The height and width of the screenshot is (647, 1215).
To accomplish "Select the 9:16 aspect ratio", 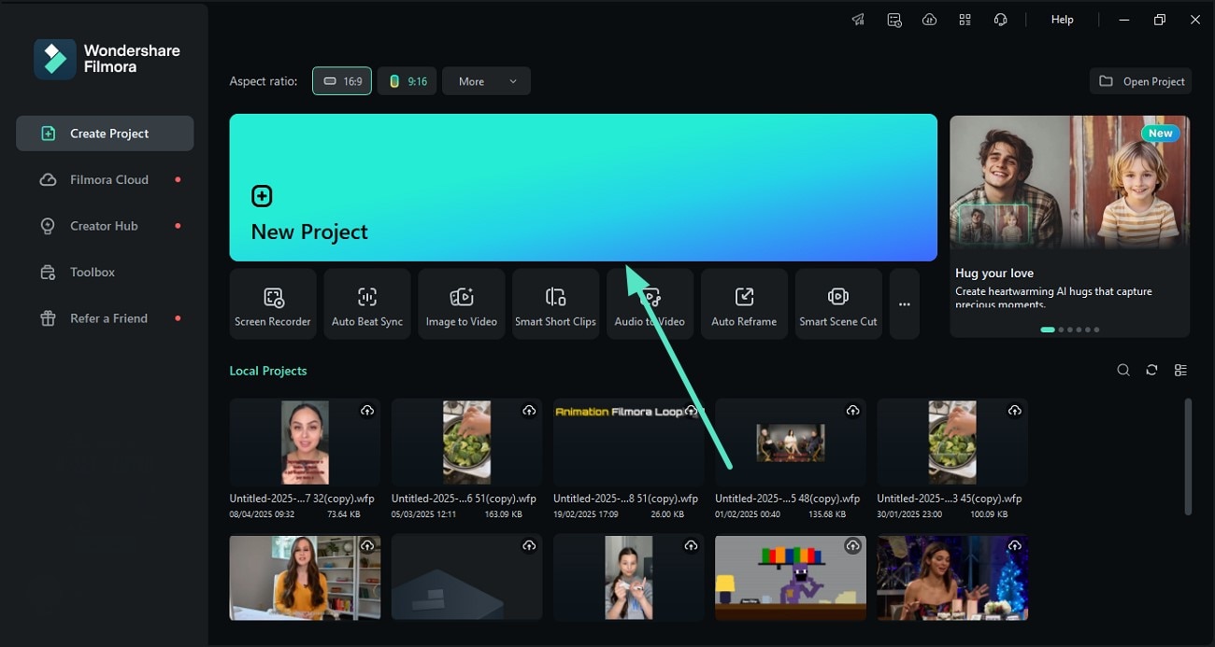I will [x=407, y=81].
